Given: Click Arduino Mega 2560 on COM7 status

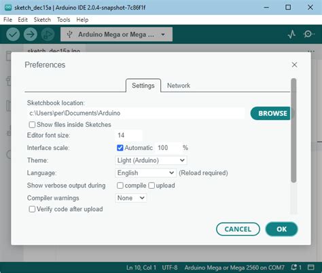Looking at the screenshot, I should [234, 268].
